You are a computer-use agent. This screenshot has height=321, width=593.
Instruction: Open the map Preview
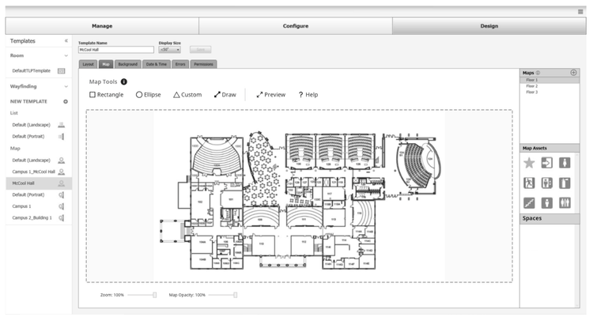[x=270, y=94]
